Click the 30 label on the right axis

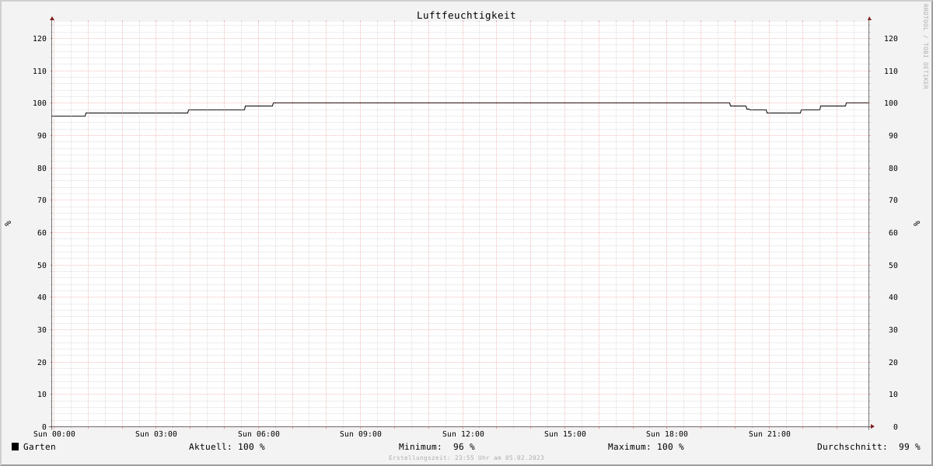(x=893, y=330)
